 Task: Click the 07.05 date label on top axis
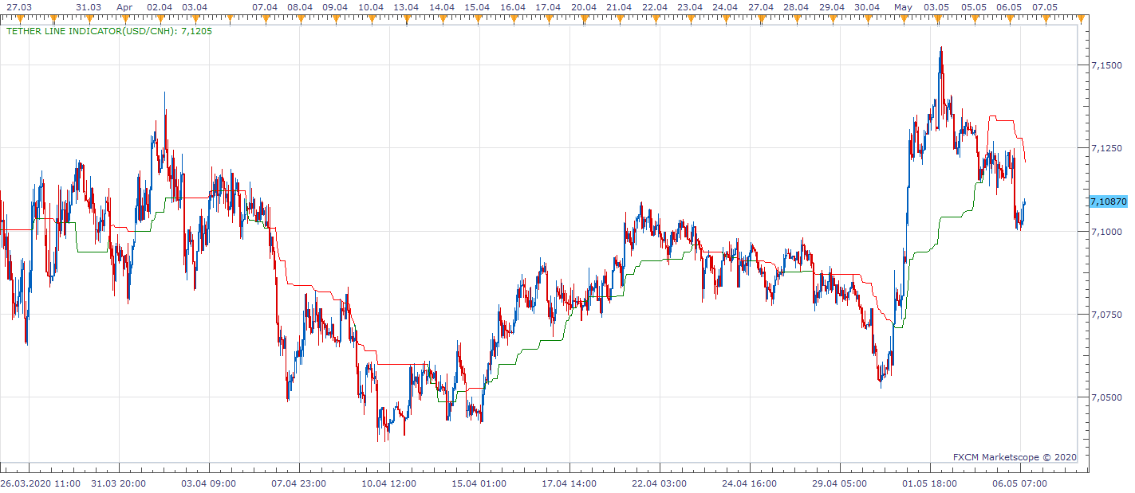[x=1045, y=7]
